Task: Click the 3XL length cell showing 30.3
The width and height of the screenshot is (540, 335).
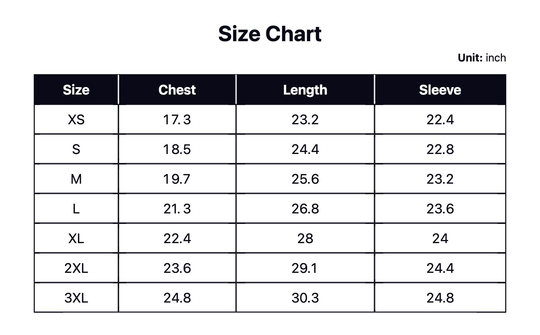Action: pos(305,298)
